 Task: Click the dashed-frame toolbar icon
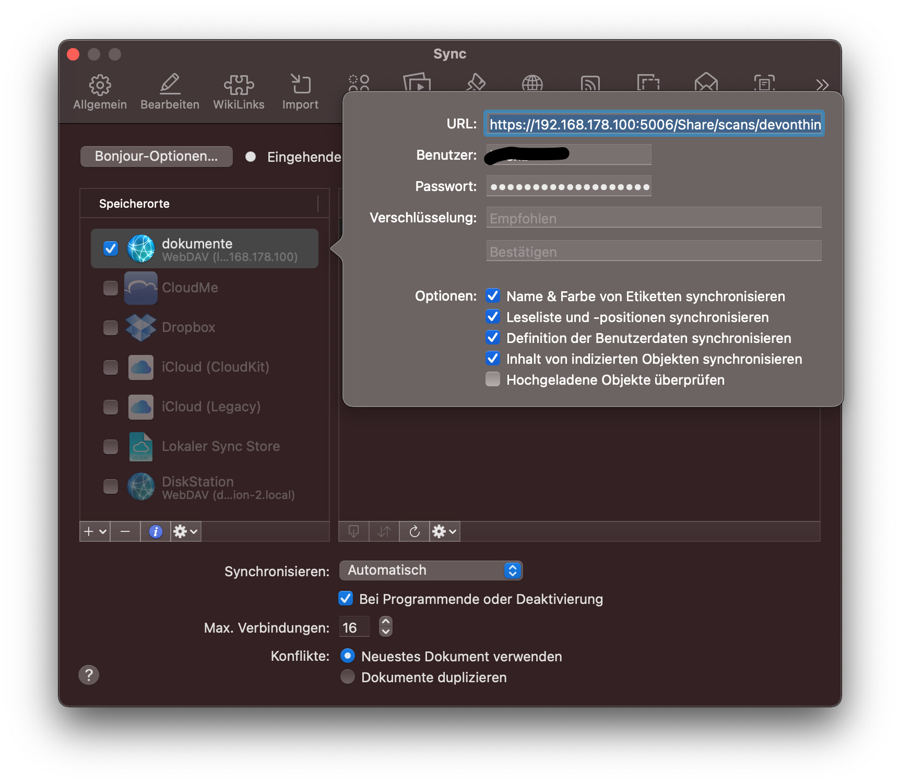(x=648, y=82)
